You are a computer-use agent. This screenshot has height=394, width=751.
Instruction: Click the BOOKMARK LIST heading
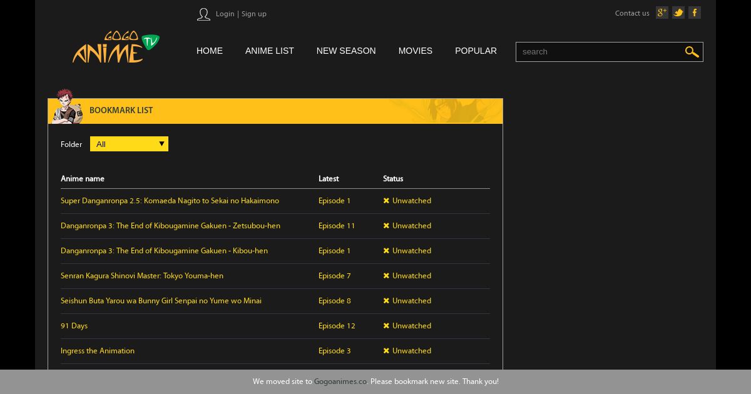tap(121, 111)
